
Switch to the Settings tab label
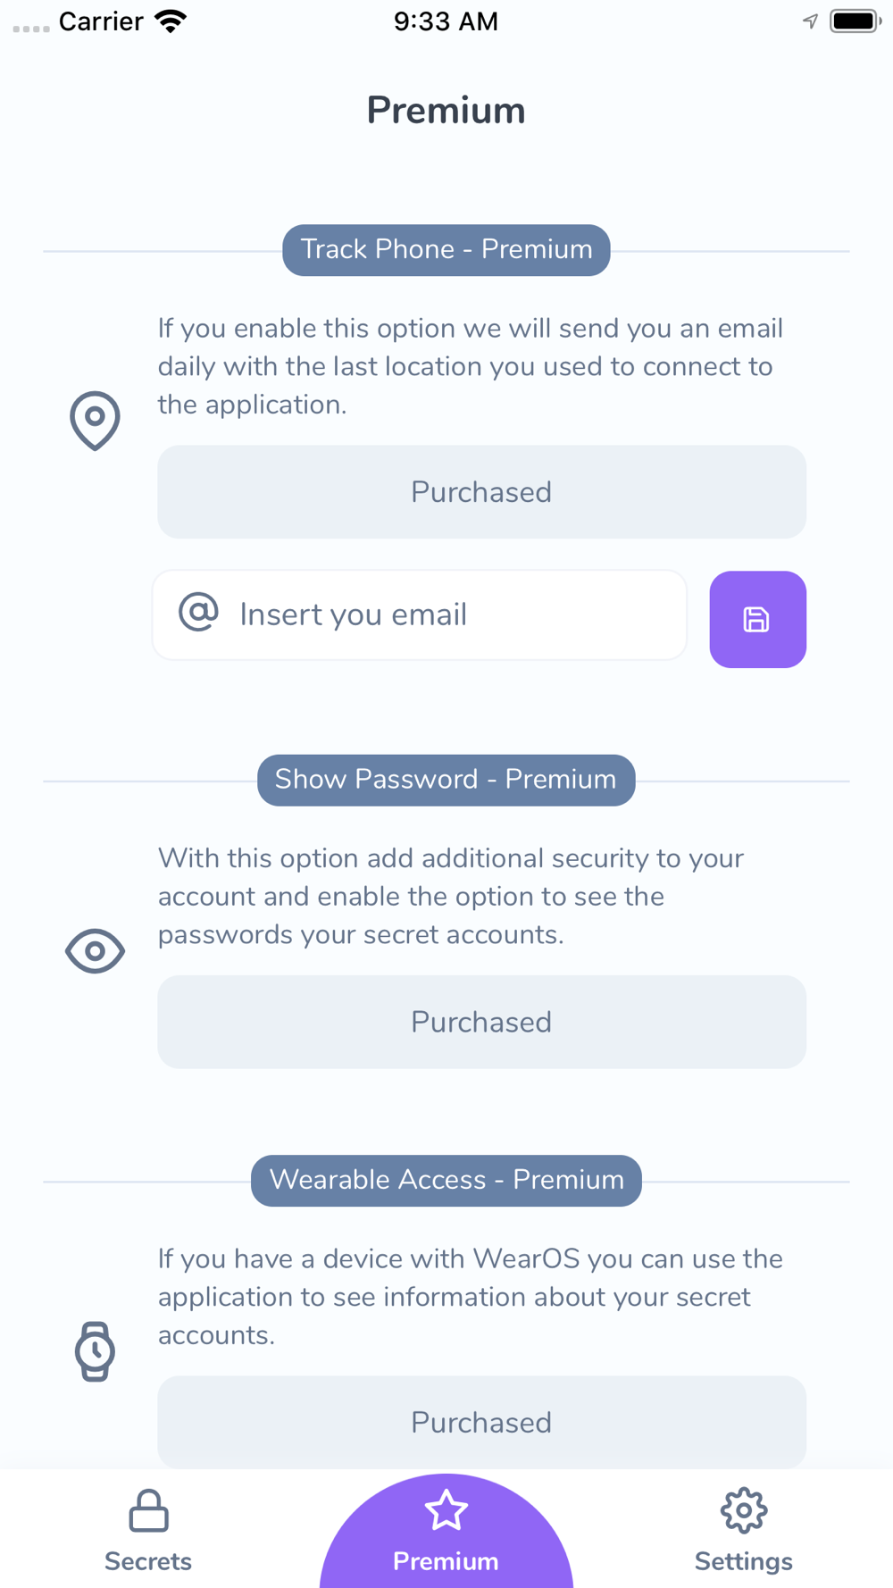pos(744,1561)
